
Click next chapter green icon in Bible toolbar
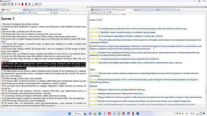pyautogui.click(x=14, y=13)
